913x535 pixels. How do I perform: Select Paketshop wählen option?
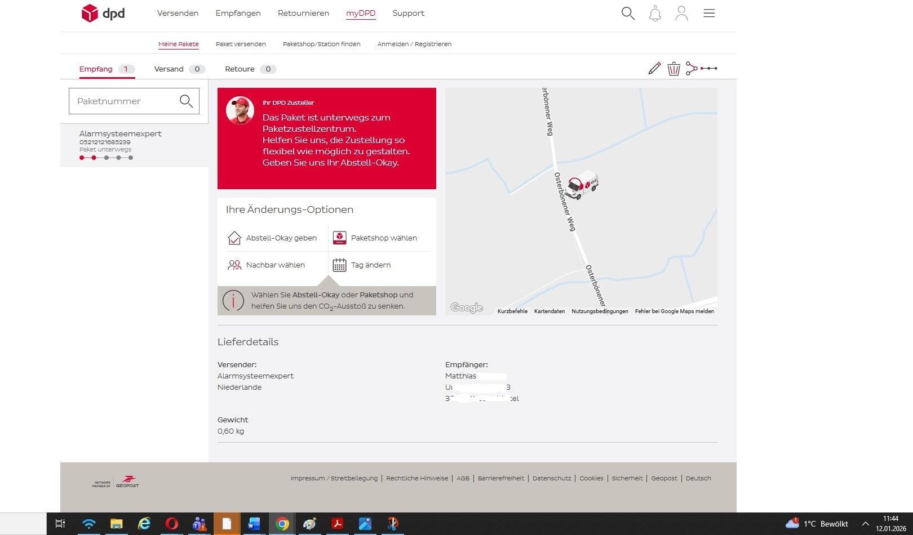point(375,238)
